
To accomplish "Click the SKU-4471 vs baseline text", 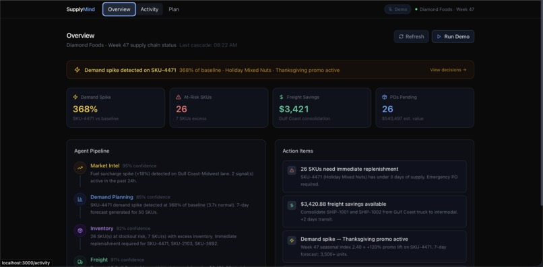I will tap(96, 118).
